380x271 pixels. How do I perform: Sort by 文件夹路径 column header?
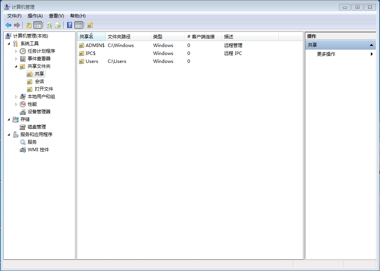128,36
